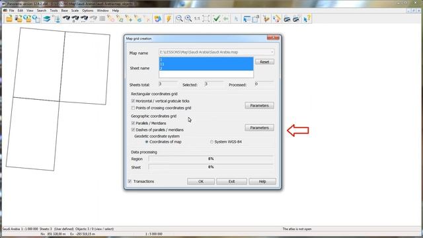Screen dimensions: 423x238
Task: Click the first plain binoculars search icon
Action: pos(66,19)
